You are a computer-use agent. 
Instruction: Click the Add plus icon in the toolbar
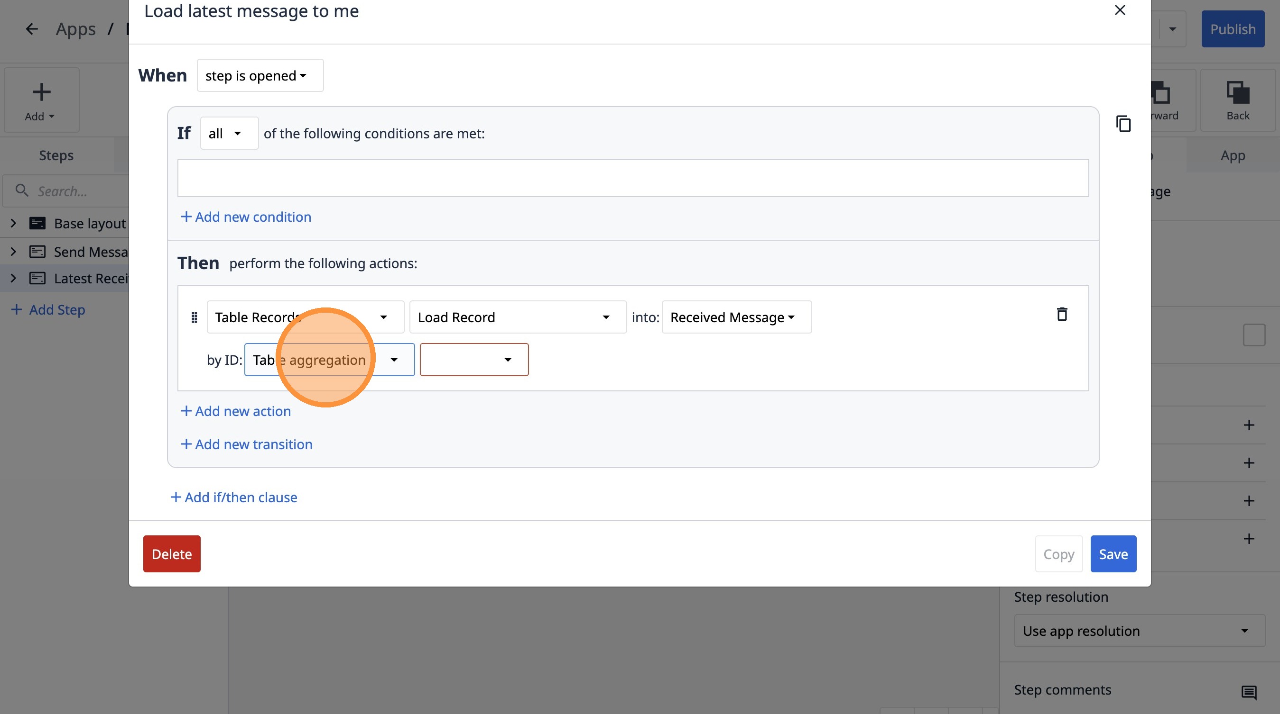(x=41, y=93)
